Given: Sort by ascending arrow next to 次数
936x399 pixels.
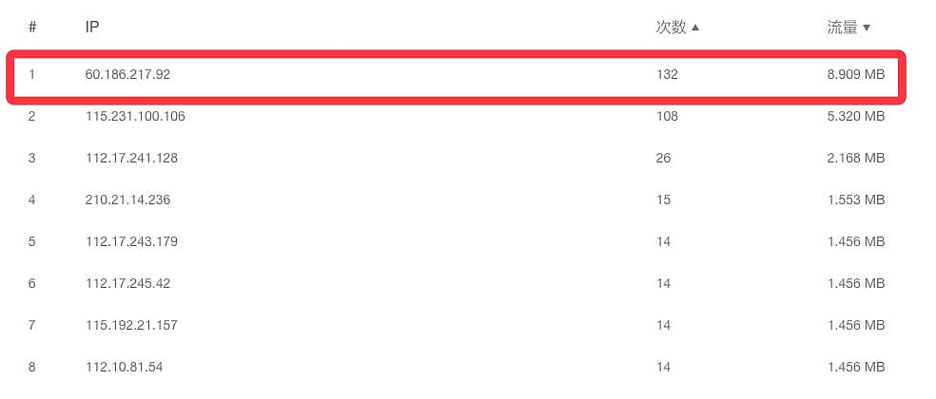Looking at the screenshot, I should click(x=695, y=28).
